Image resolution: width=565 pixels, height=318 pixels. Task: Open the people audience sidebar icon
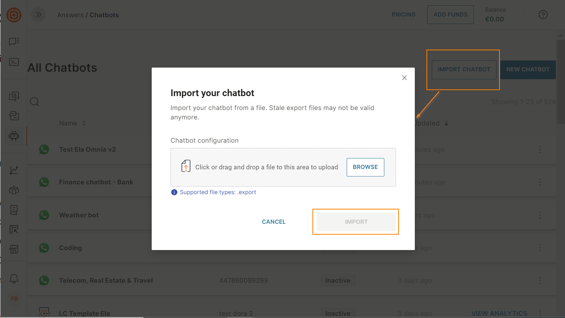click(x=14, y=190)
